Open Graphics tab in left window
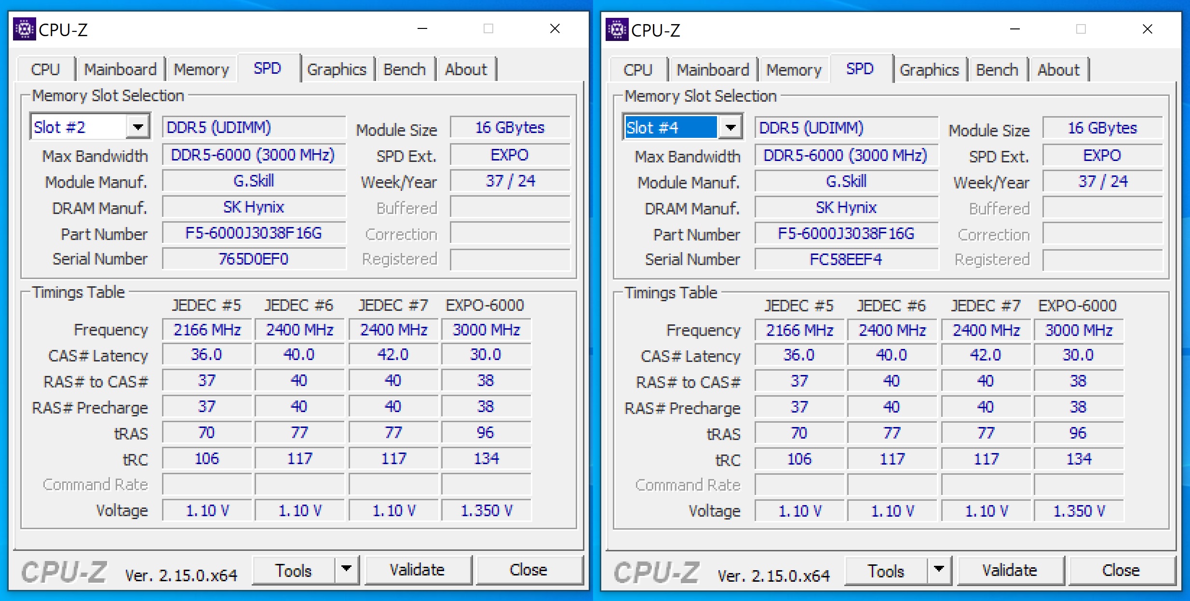 click(337, 69)
